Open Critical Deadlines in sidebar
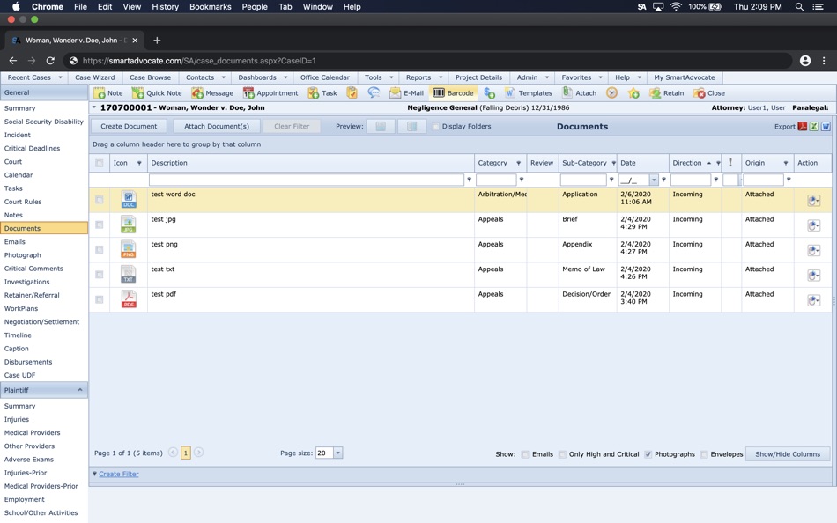 tap(32, 149)
